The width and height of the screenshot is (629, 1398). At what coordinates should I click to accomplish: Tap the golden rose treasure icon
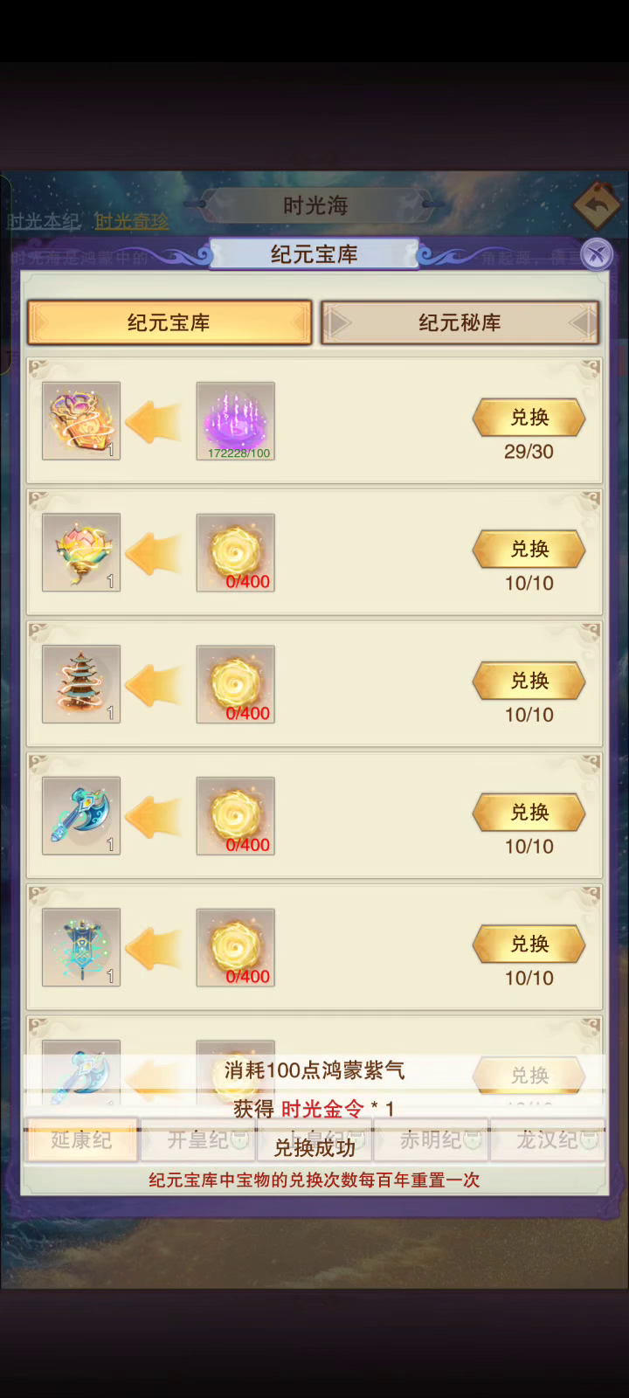coord(81,421)
